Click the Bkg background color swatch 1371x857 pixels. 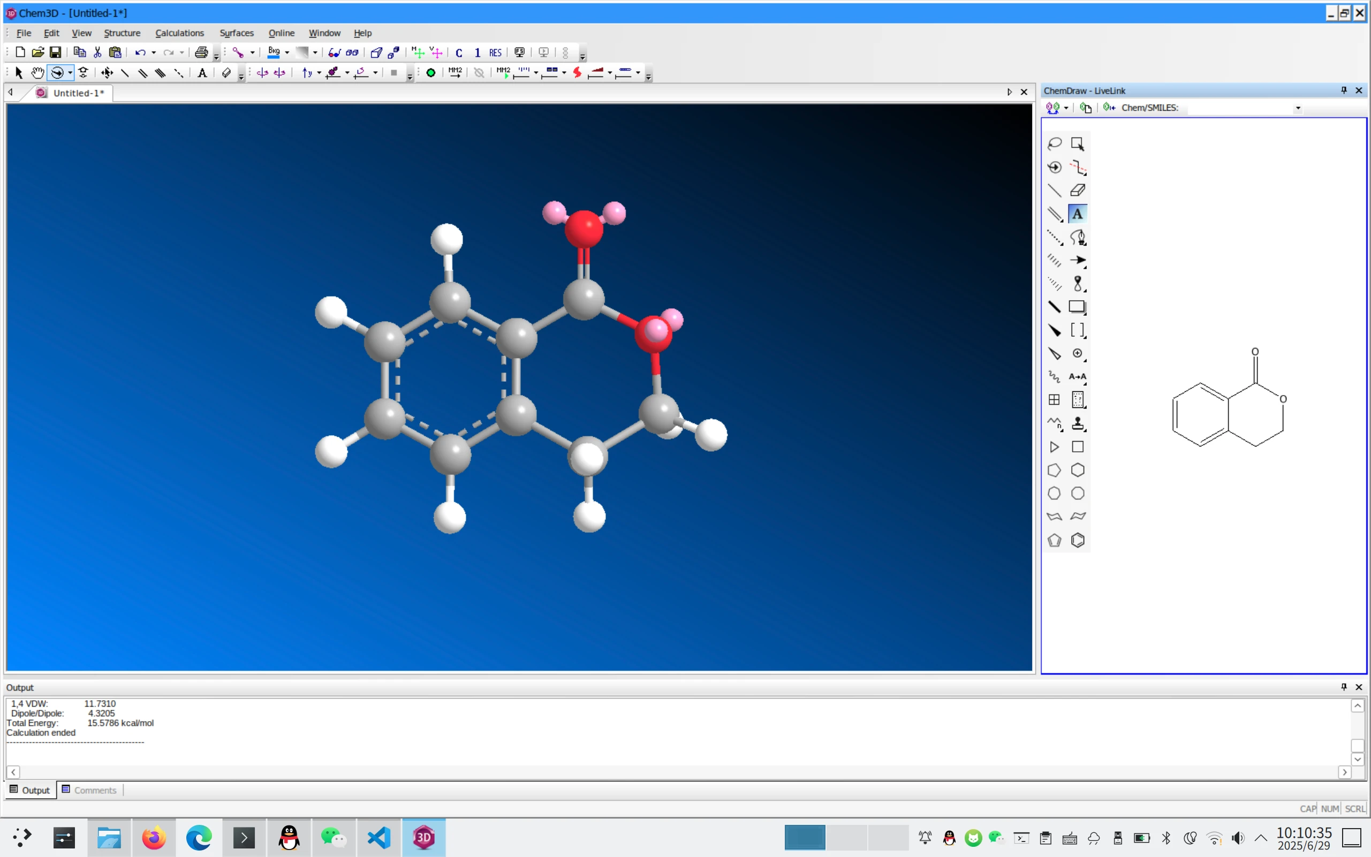point(274,52)
